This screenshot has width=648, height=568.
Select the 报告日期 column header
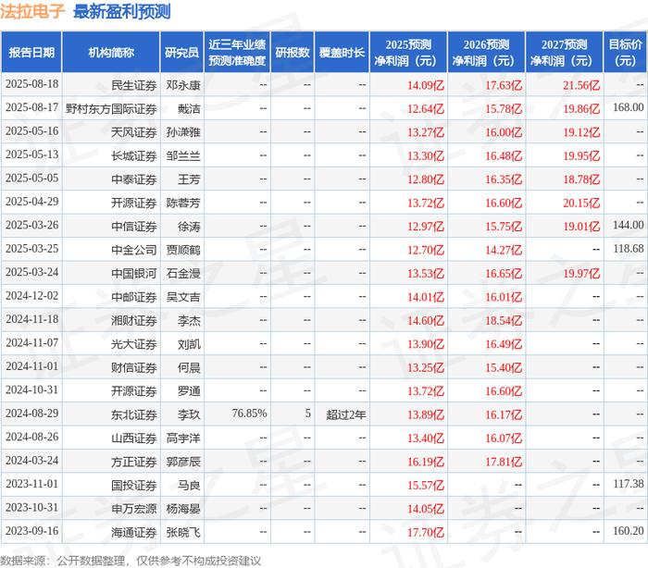tap(31, 53)
